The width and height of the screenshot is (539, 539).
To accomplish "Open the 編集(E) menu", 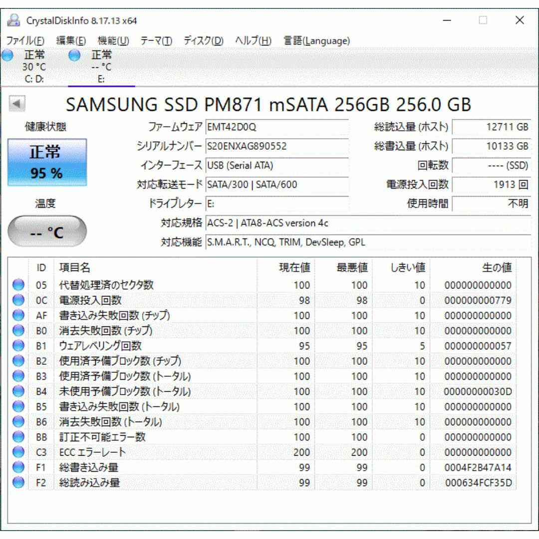I will (x=71, y=40).
